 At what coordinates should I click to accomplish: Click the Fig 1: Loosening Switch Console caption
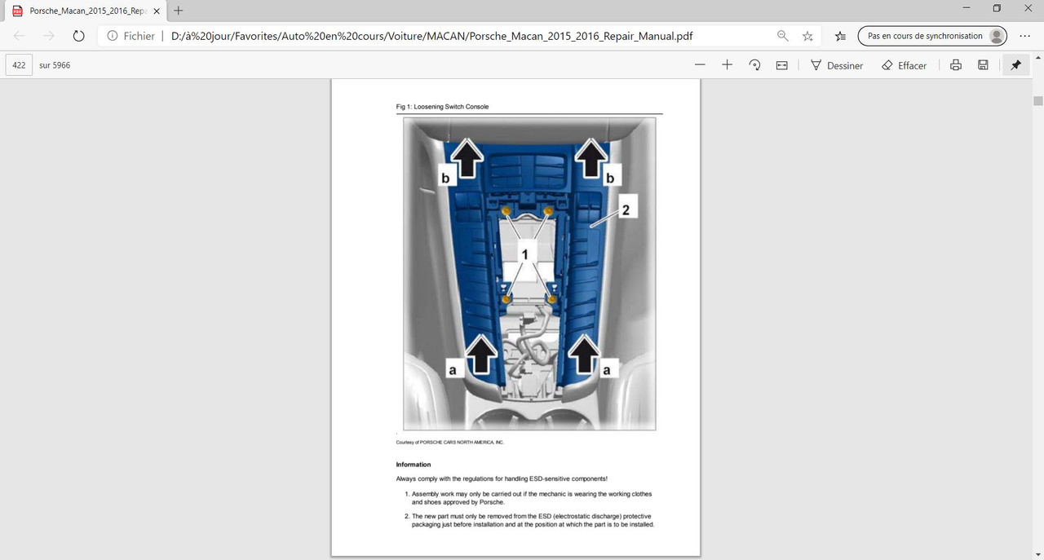[442, 107]
